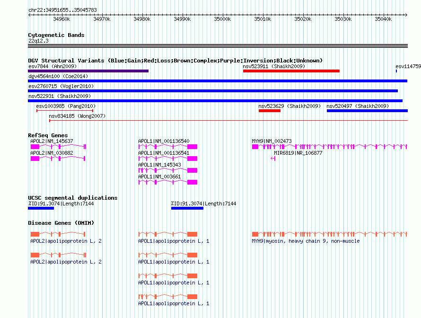
Task: Open the dgv4564n100 (Coe2014) blue gain bar
Action: tap(218, 81)
